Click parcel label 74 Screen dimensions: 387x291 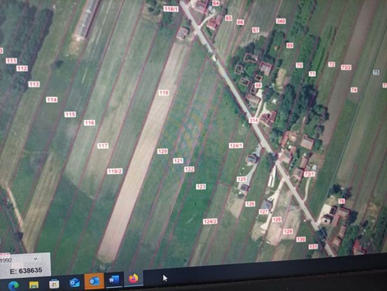point(354,90)
